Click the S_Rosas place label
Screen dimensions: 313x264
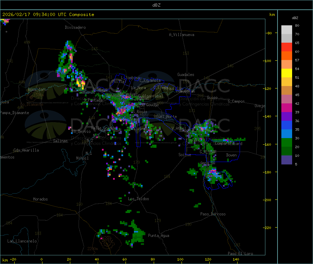click(x=140, y=112)
